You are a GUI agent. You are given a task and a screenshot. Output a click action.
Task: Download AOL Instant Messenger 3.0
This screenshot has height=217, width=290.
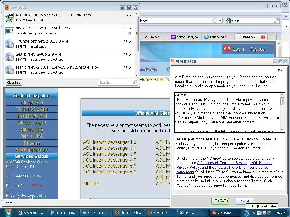pyautogui.click(x=110, y=148)
